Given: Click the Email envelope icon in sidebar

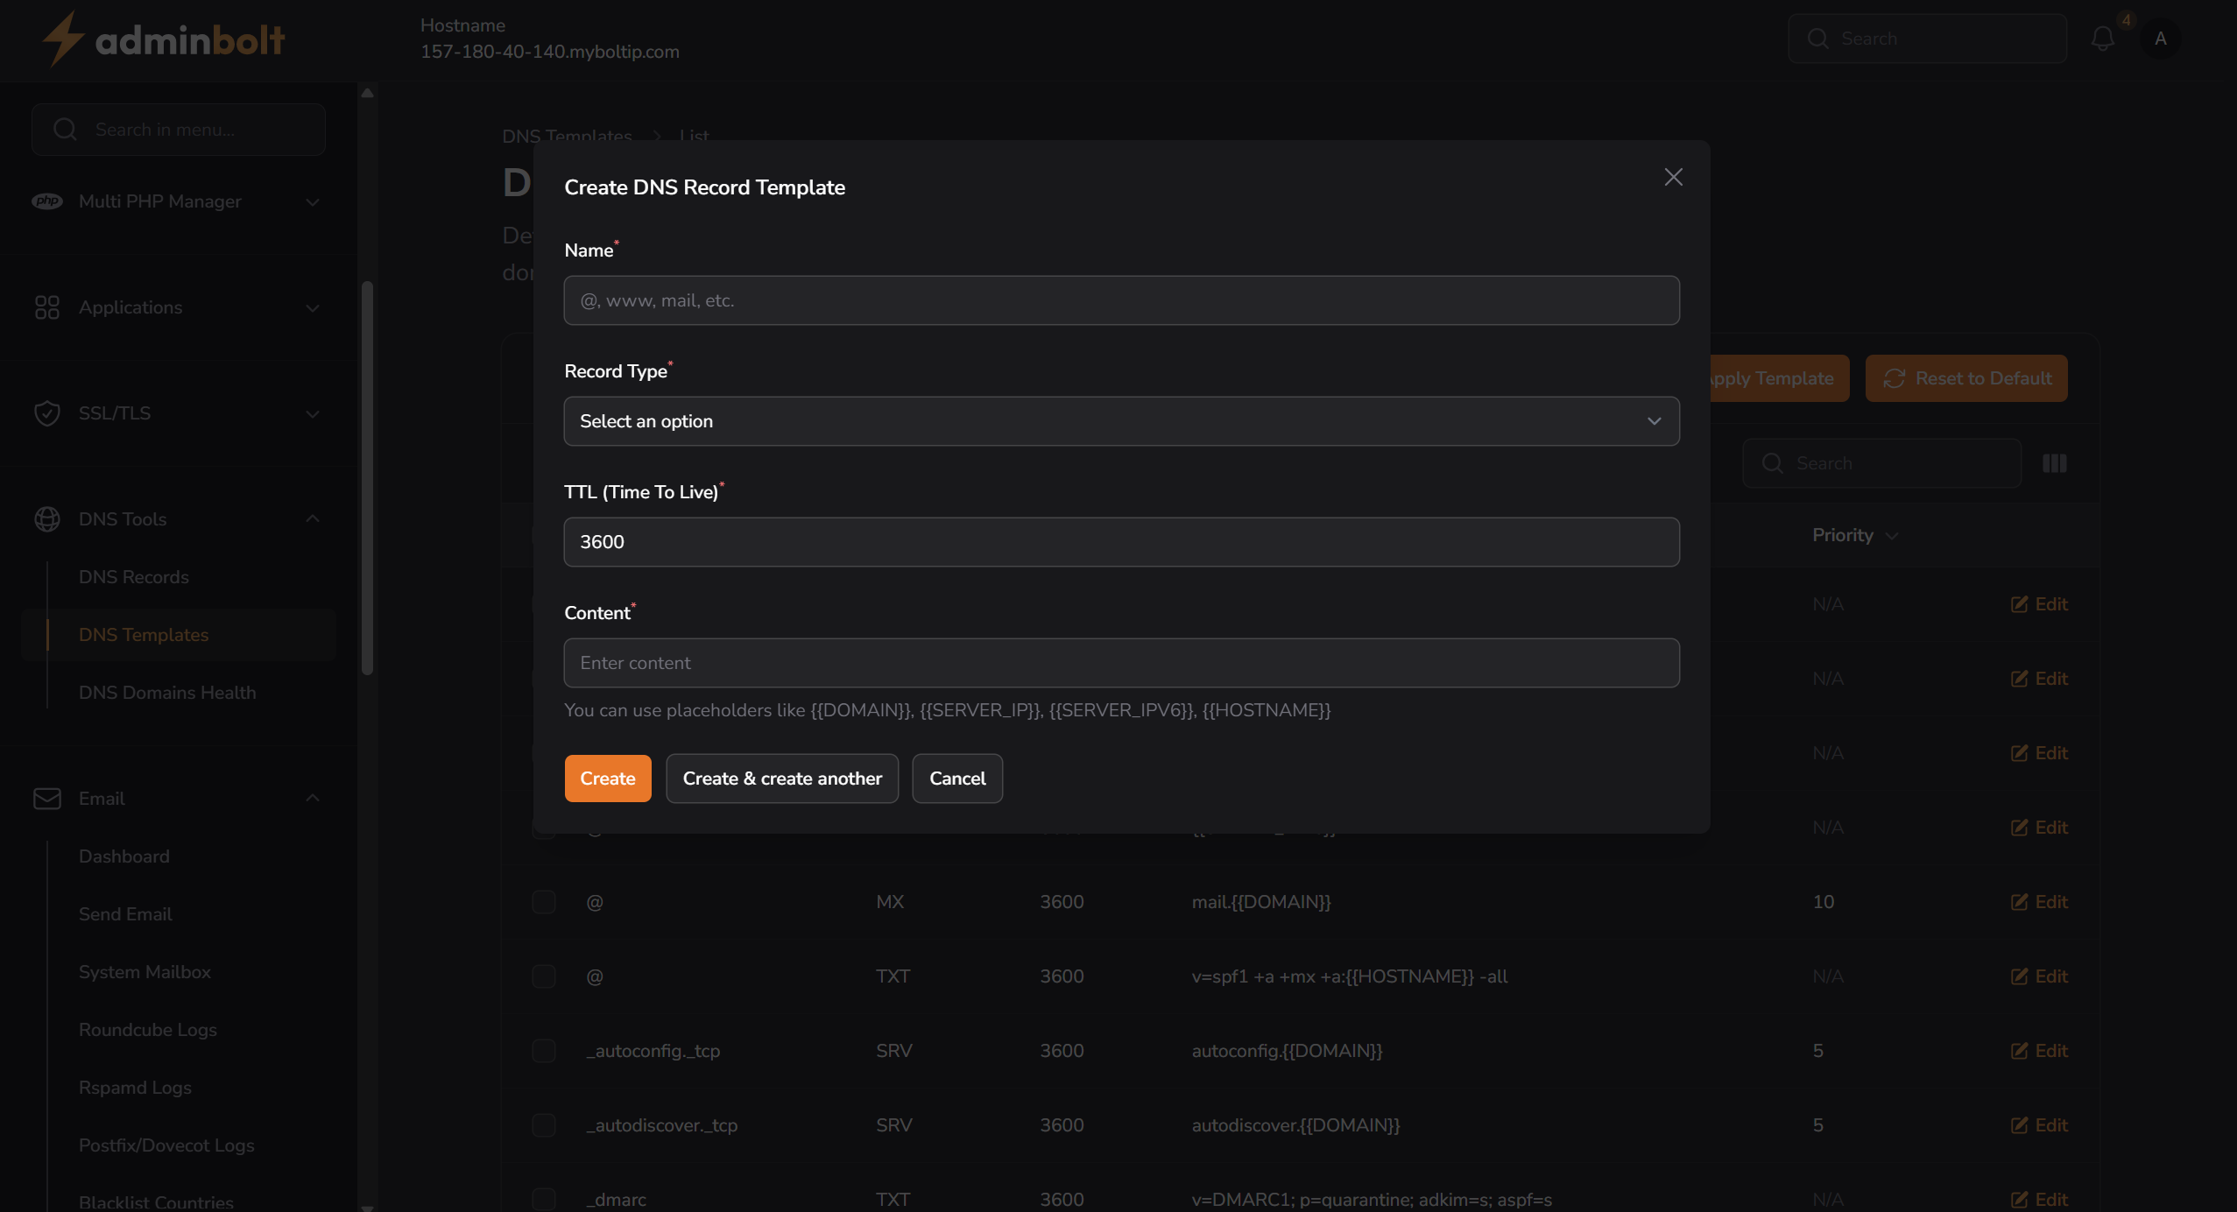Looking at the screenshot, I should coord(48,798).
